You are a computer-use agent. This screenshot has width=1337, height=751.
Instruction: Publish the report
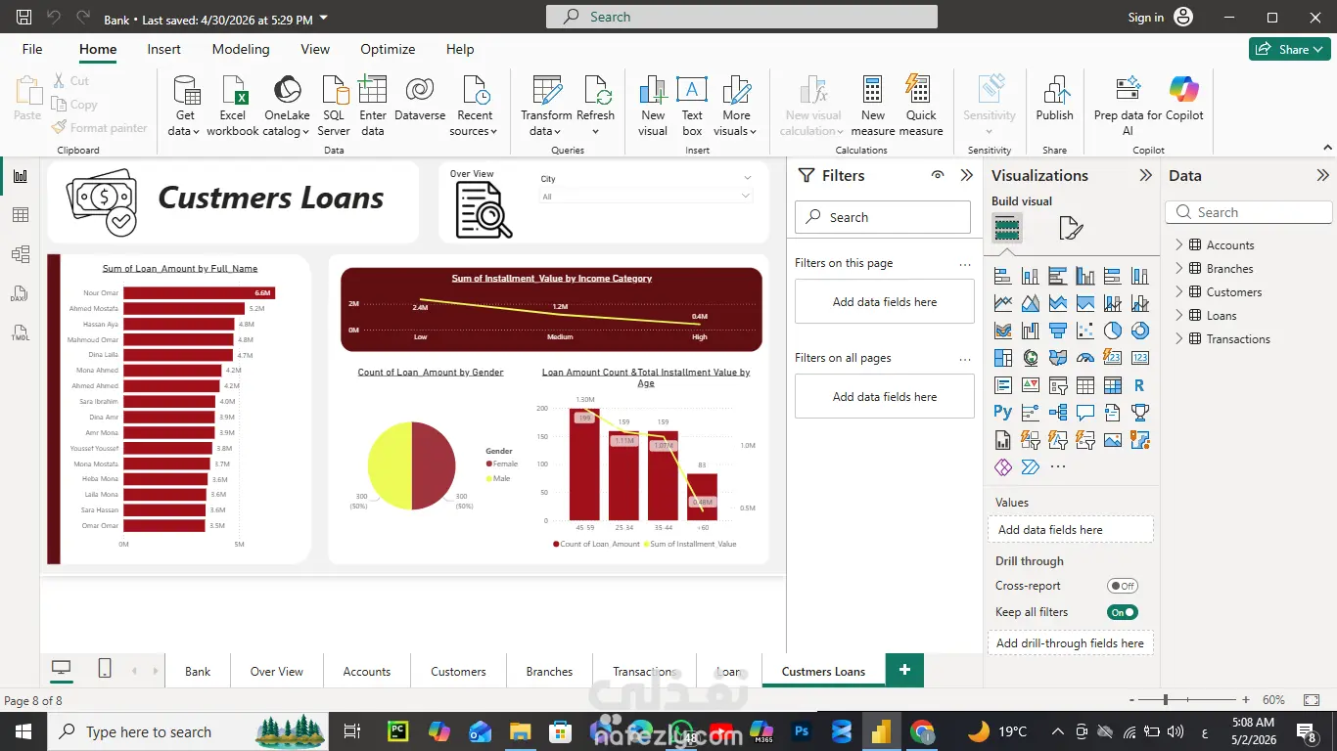[1055, 98]
